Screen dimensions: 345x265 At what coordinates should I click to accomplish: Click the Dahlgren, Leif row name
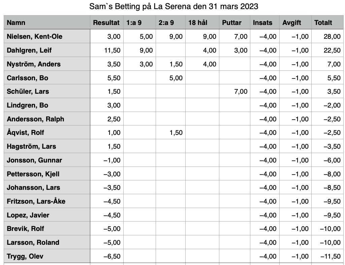pyautogui.click(x=47, y=50)
